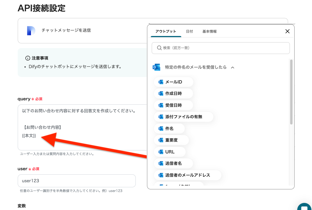
Task: Click the 特定の件名のメールを受信したら heading
Action: tap(196, 67)
